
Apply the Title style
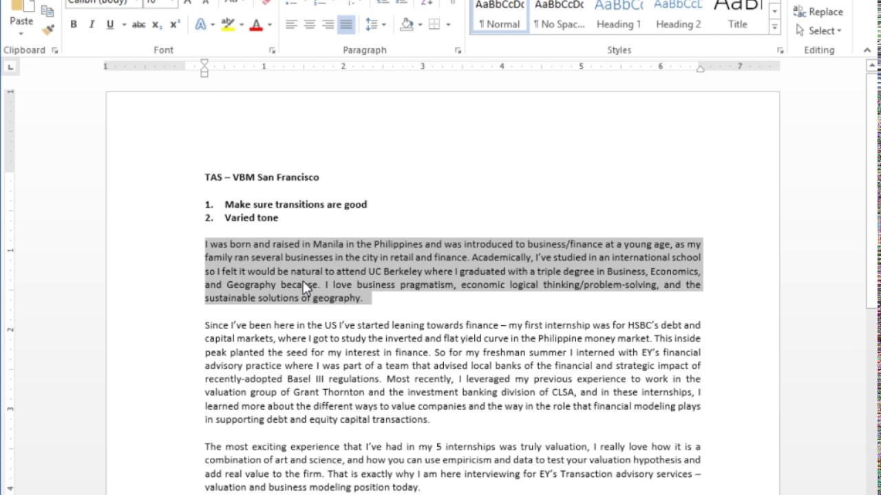pos(737,16)
